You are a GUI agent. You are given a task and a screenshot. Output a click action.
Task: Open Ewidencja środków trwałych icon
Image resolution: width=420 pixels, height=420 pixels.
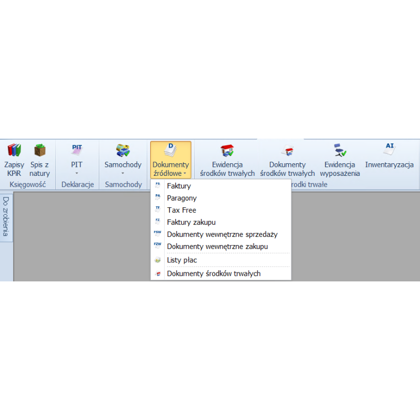click(227, 151)
